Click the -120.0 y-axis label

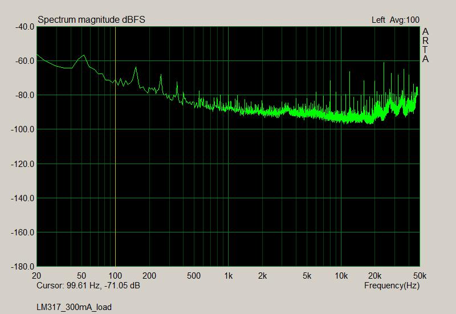point(23,164)
